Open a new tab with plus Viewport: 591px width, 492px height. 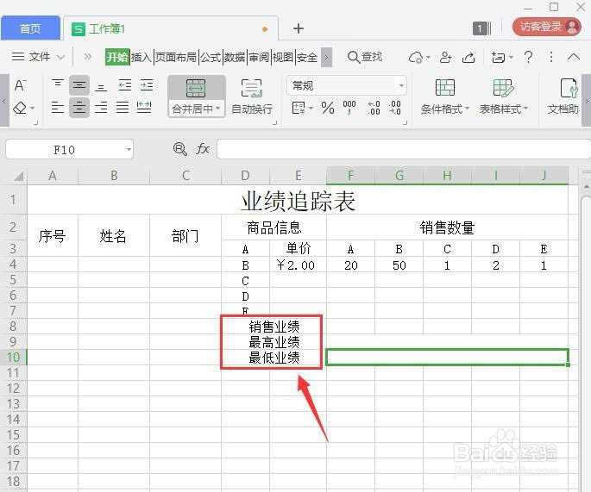click(299, 28)
